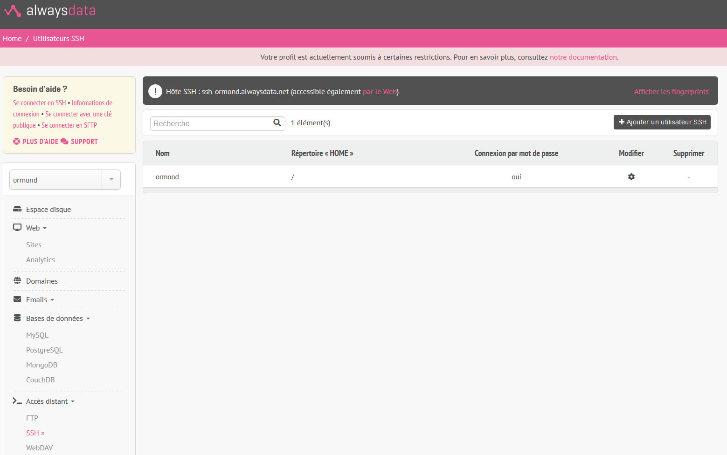Click the Plus d'aide lifebuoy link
The image size is (727, 455).
[36, 142]
